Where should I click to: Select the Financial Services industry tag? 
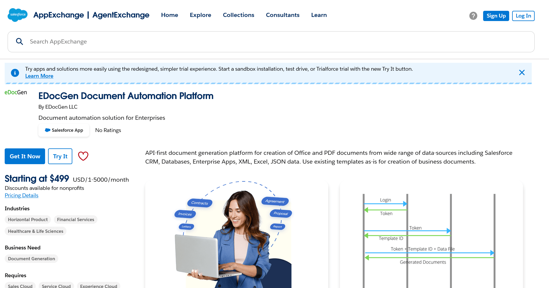click(76, 219)
